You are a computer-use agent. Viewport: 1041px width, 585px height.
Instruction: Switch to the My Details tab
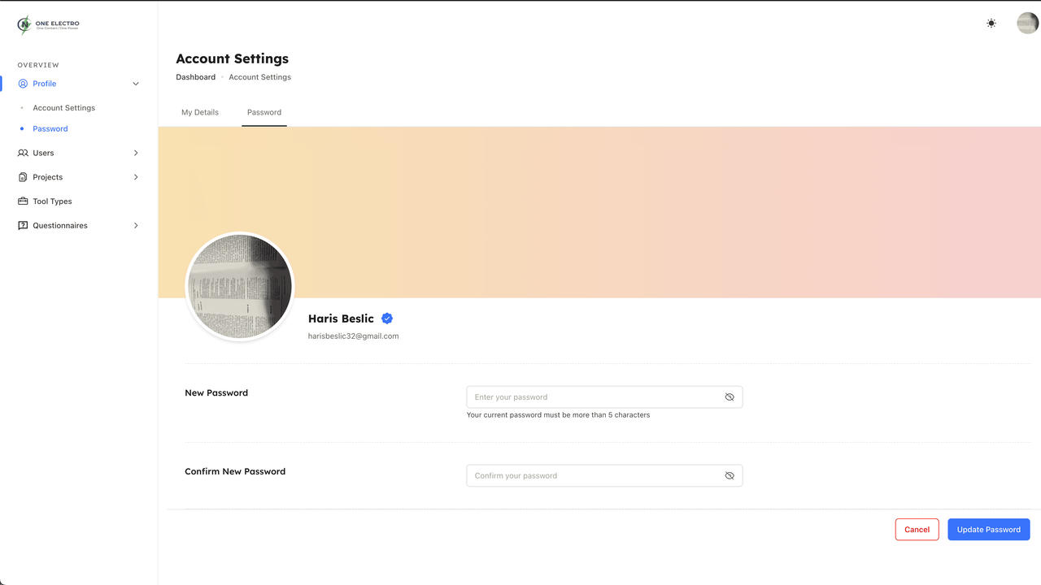click(200, 112)
